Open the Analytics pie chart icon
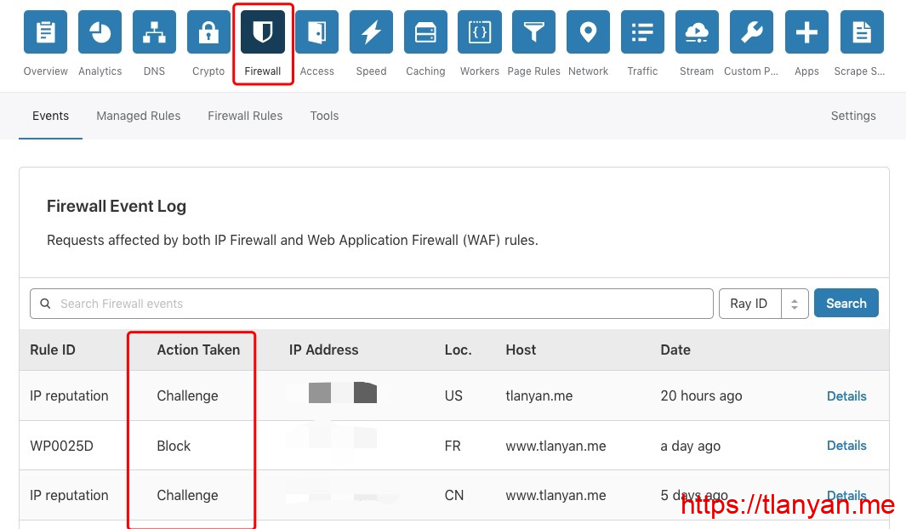This screenshot has width=906, height=529. [100, 32]
